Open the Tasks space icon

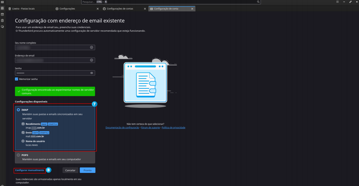pos(2,21)
